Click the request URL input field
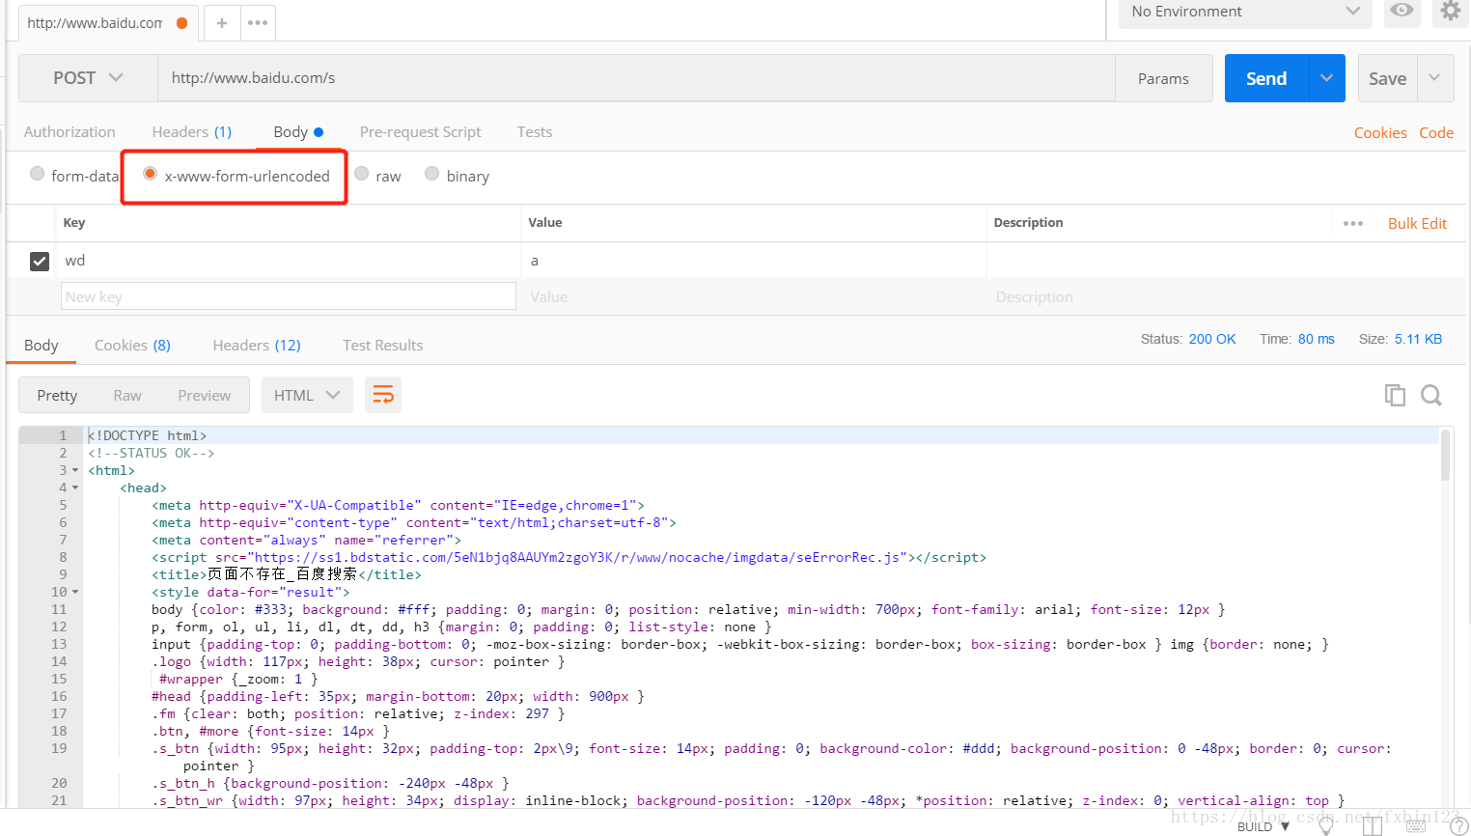 point(635,78)
